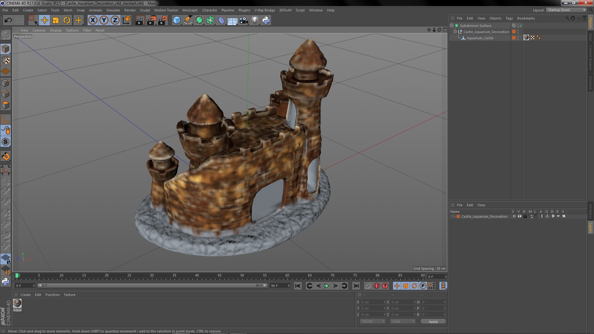Click the Apply button

433,321
